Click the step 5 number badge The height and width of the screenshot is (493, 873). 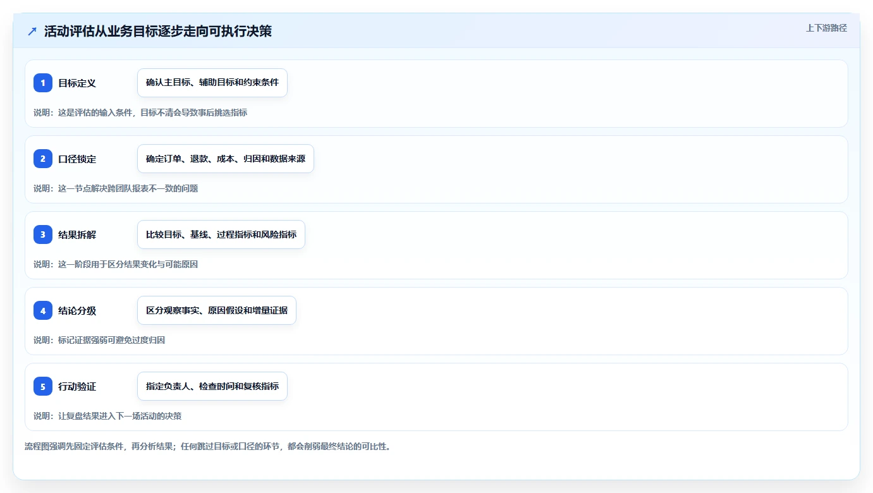click(x=43, y=386)
